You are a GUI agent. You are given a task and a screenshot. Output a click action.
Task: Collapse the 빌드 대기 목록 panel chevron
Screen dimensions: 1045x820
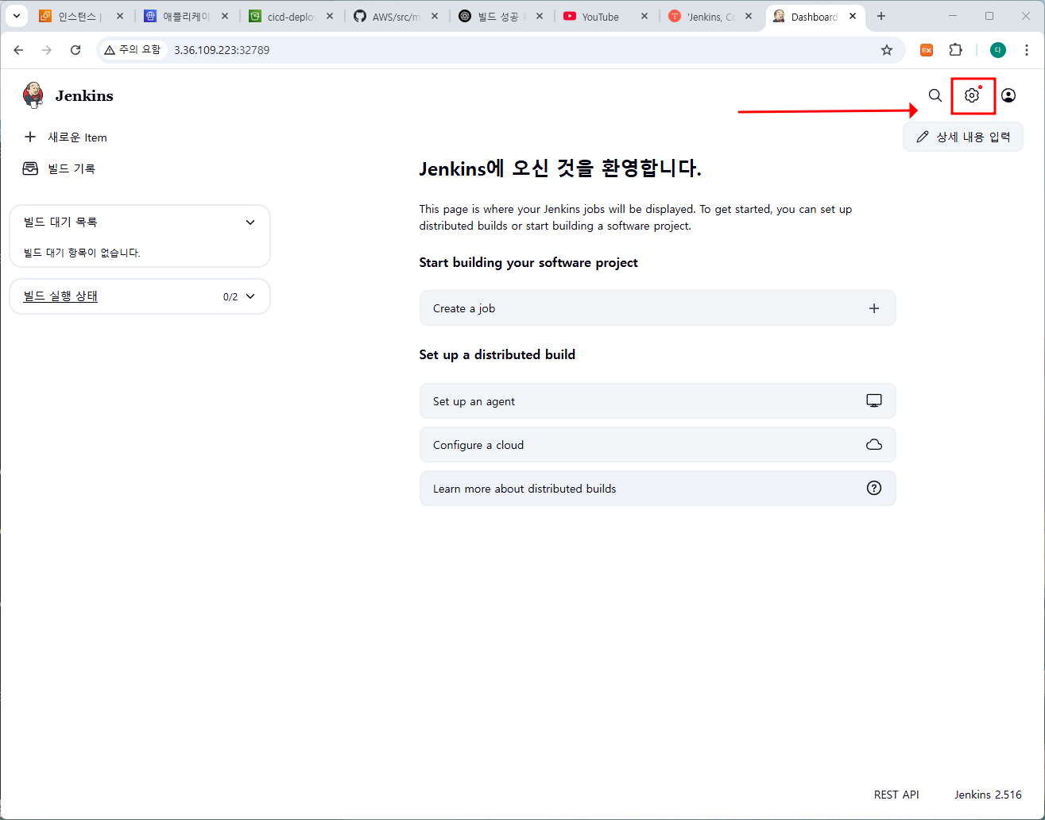point(250,222)
